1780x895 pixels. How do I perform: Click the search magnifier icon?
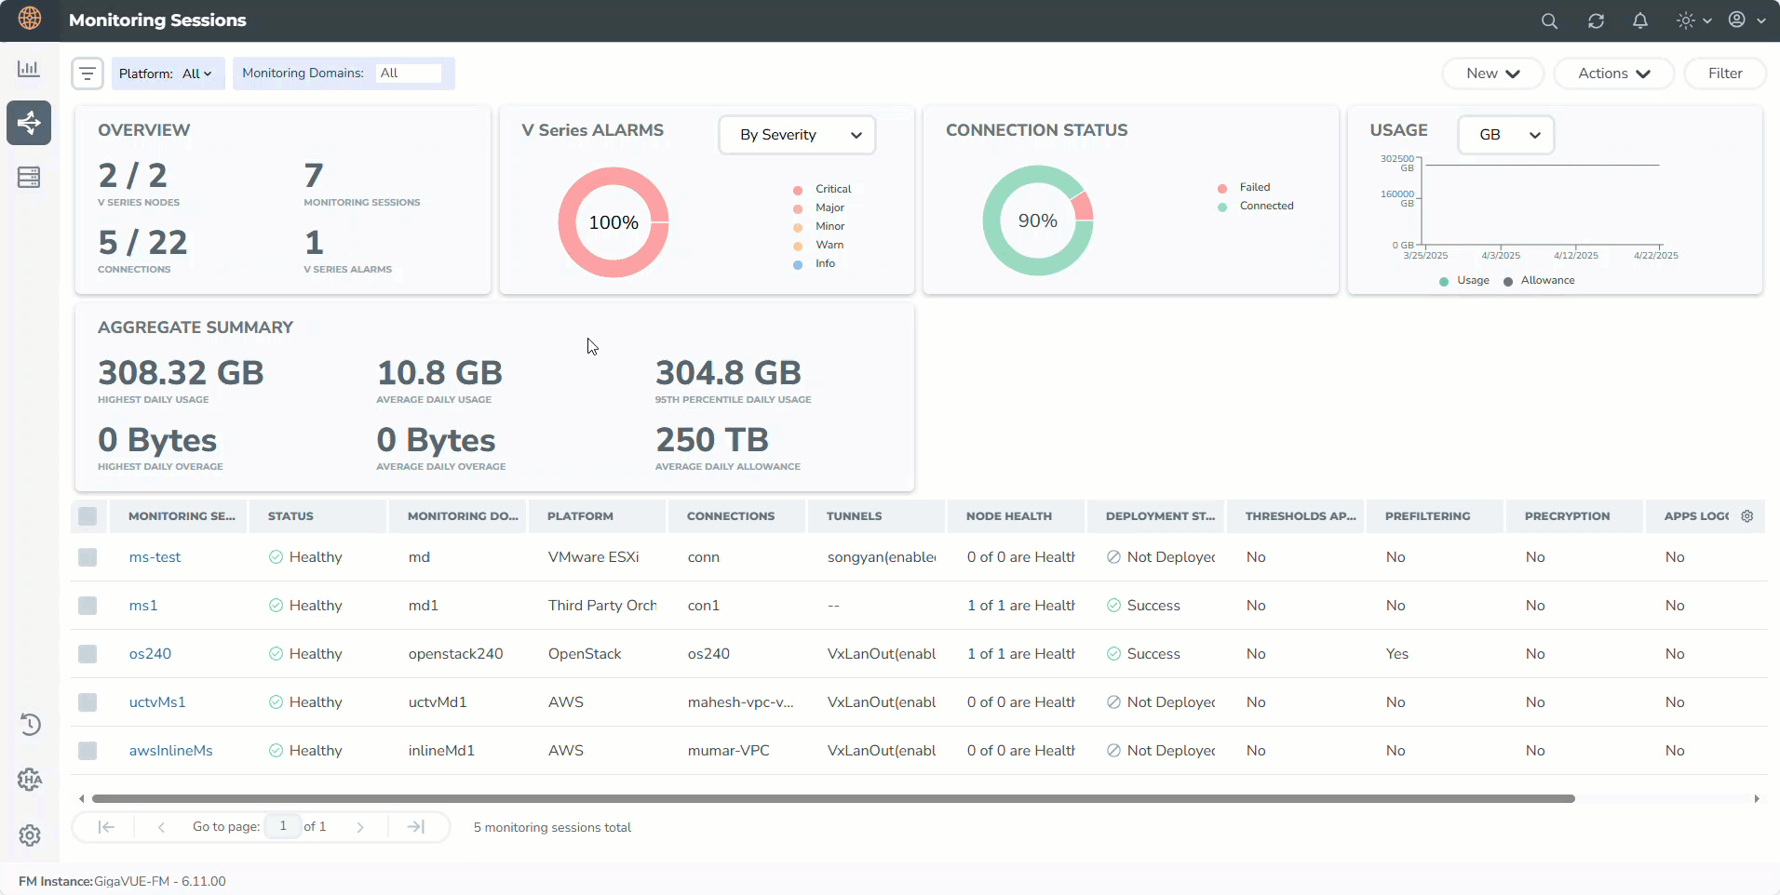tap(1549, 20)
